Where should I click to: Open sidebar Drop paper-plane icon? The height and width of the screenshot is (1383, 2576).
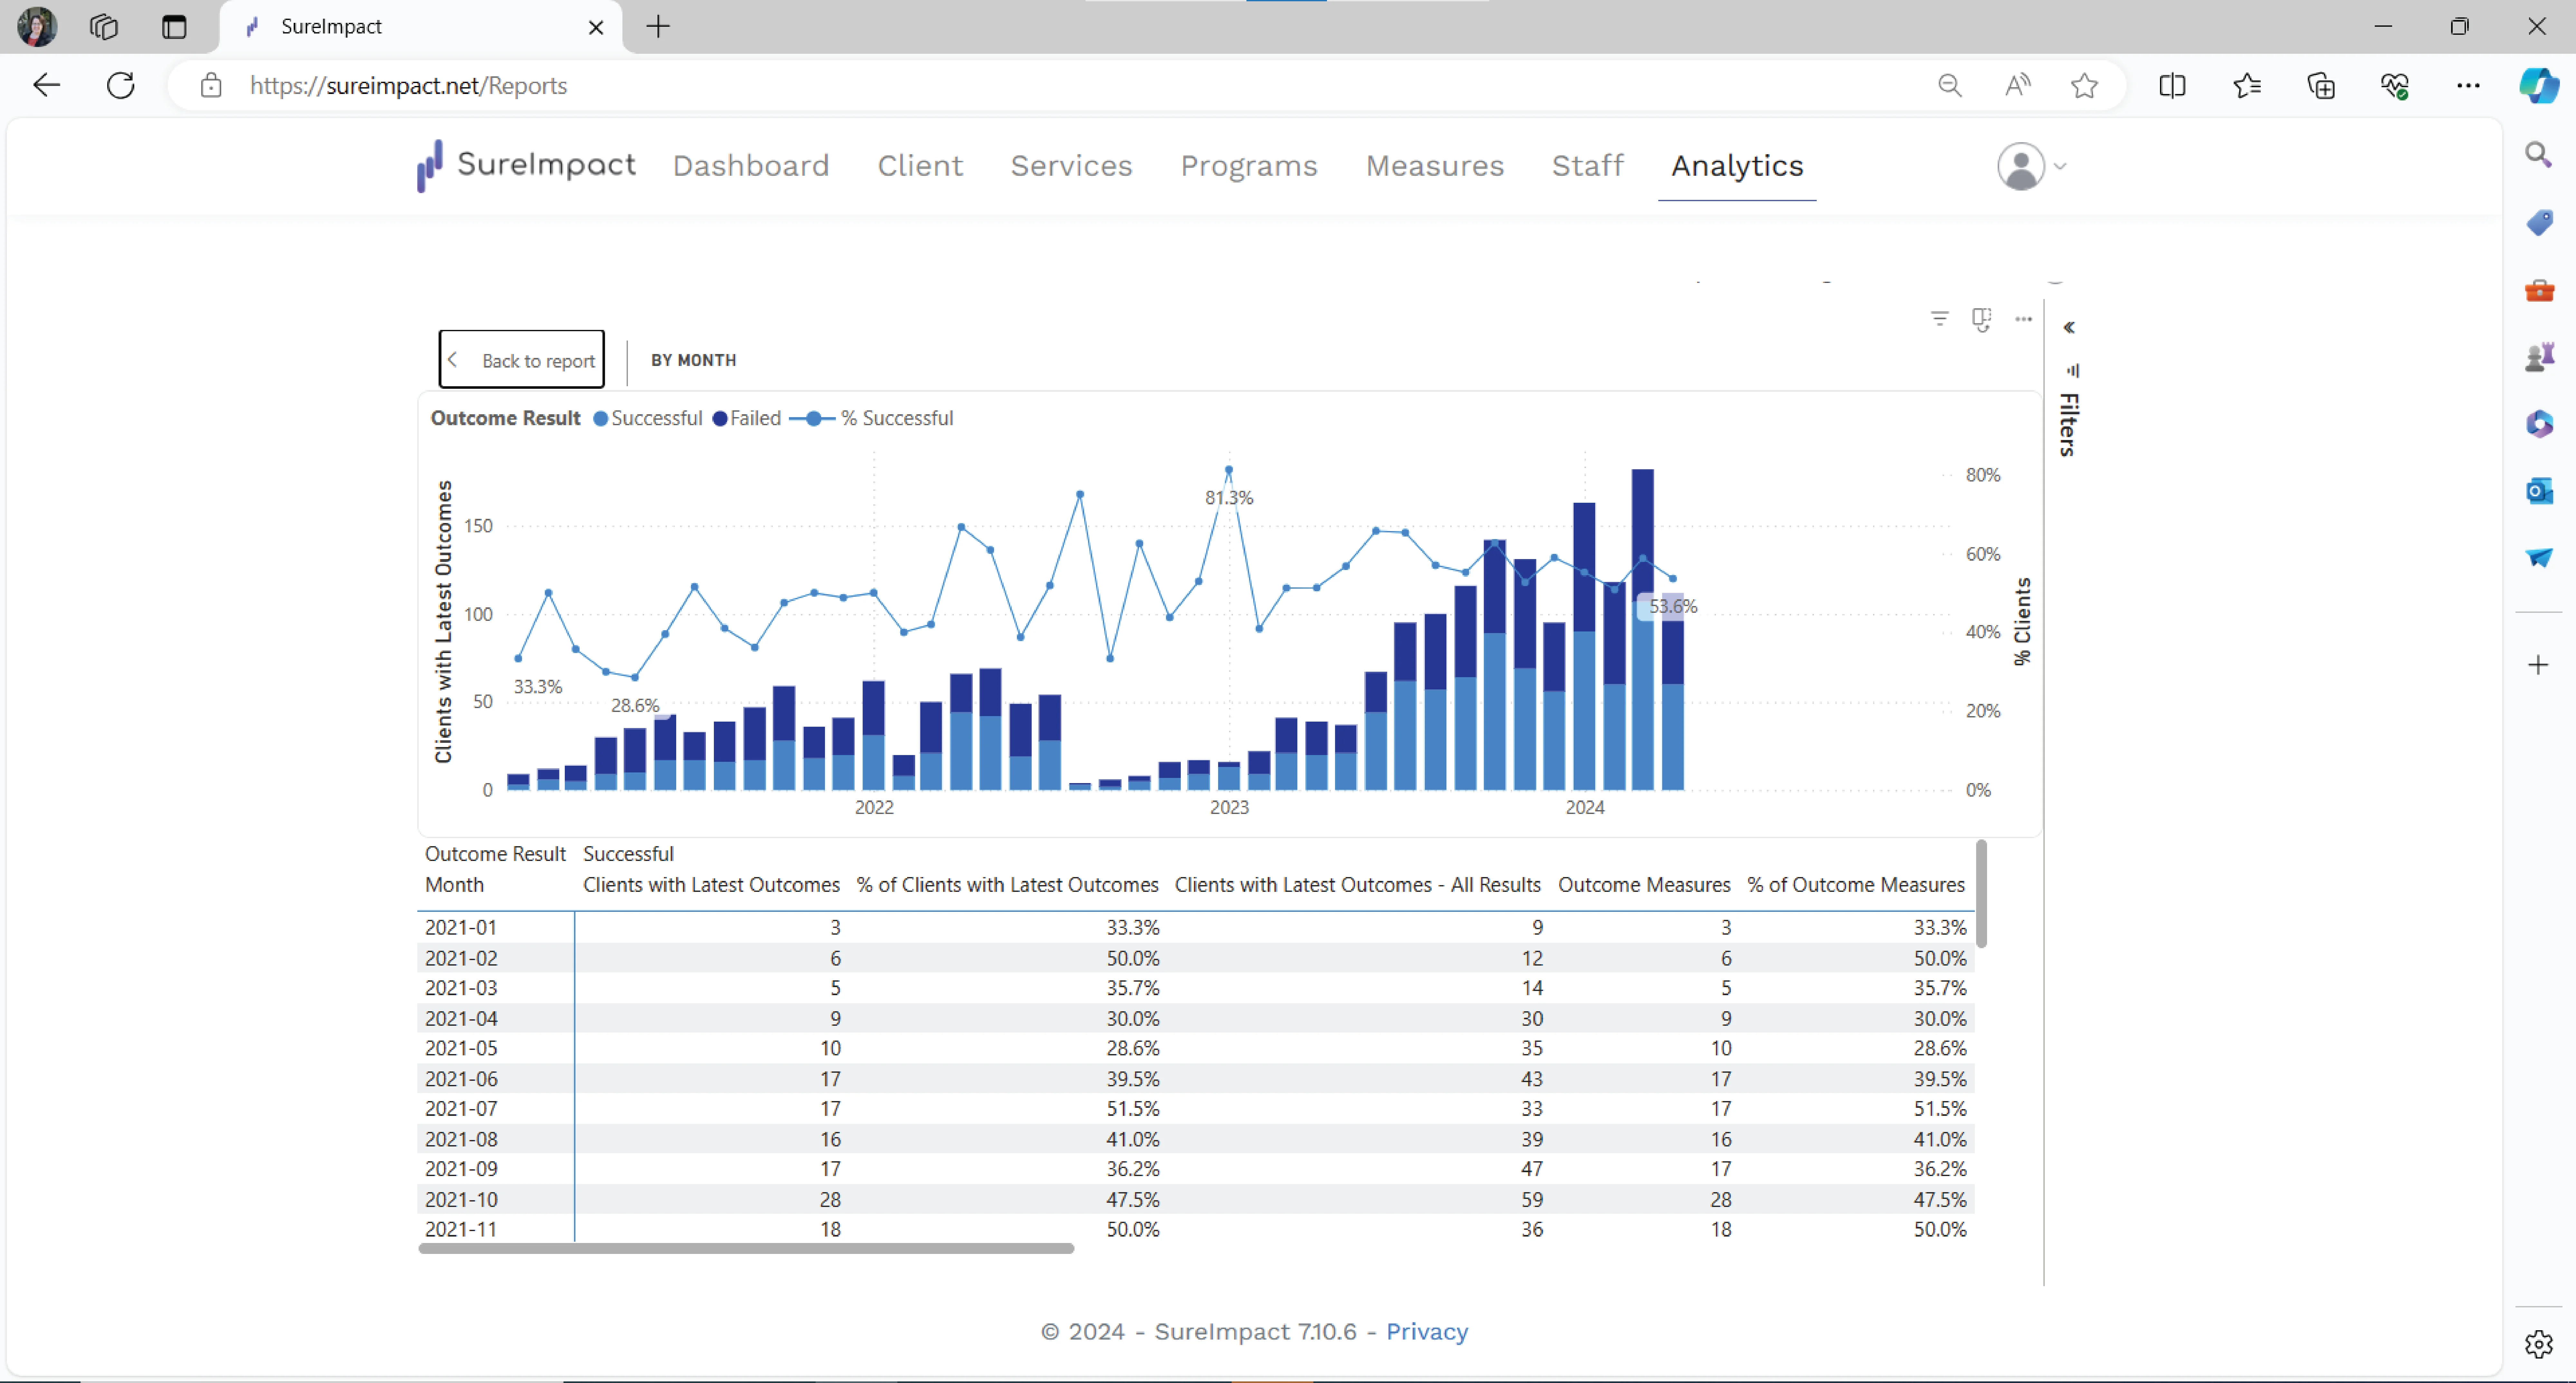2539,557
